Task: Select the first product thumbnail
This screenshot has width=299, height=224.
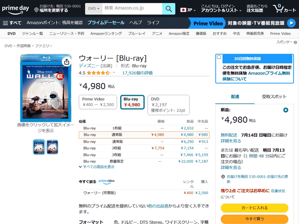Action: [39, 147]
